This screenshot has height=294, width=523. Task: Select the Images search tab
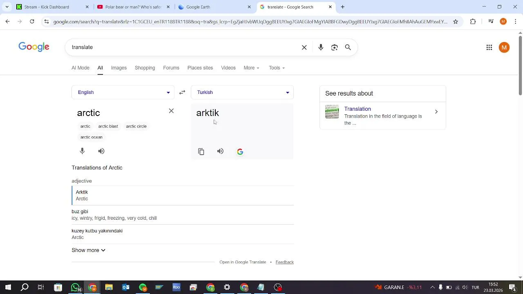[x=119, y=68]
